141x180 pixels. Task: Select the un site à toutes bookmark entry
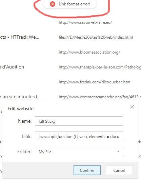[20, 97]
